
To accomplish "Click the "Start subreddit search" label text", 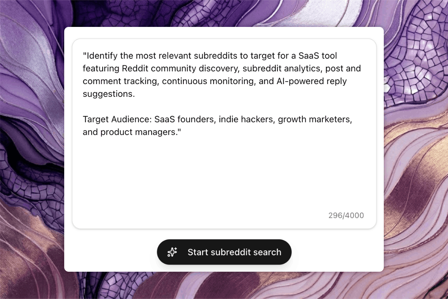I will tap(234, 252).
